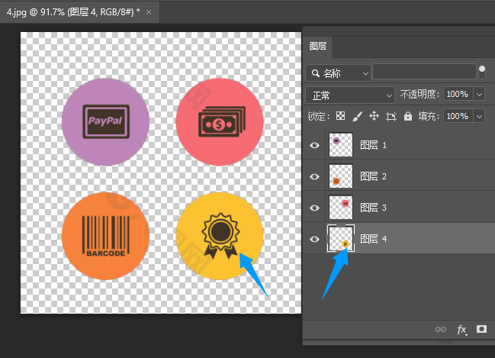Expand the 填充 fill dropdown arrow
This screenshot has width=495, height=358.
pos(479,116)
